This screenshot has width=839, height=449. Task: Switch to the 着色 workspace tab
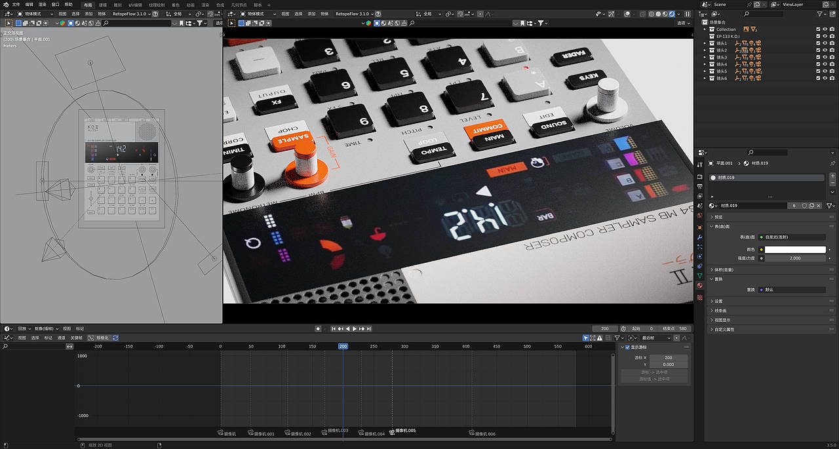tap(176, 5)
